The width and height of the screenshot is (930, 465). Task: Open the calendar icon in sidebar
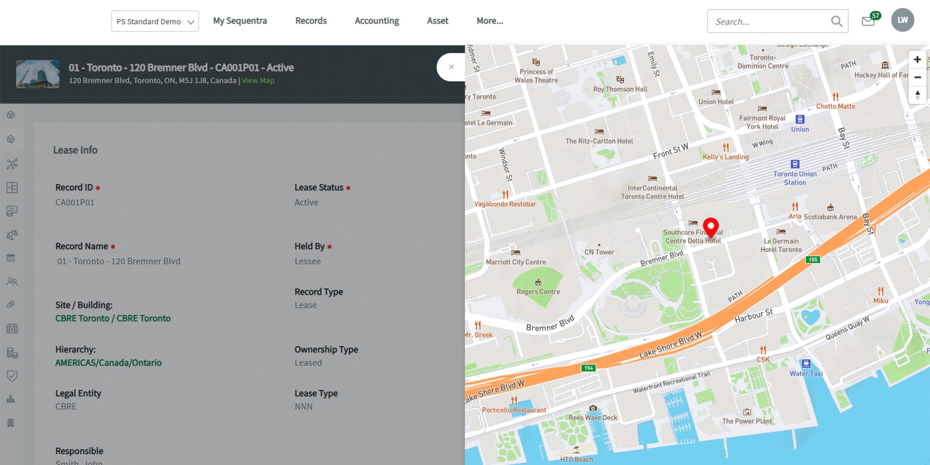point(11,258)
